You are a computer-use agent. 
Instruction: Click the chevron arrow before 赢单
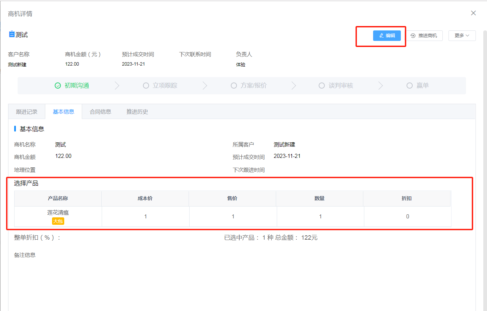pyautogui.click(x=381, y=86)
